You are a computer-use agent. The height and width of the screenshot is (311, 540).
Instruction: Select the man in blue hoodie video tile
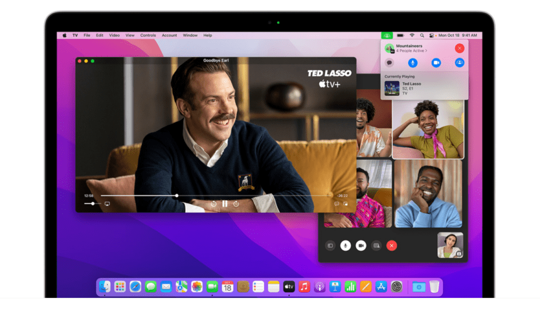click(x=428, y=193)
